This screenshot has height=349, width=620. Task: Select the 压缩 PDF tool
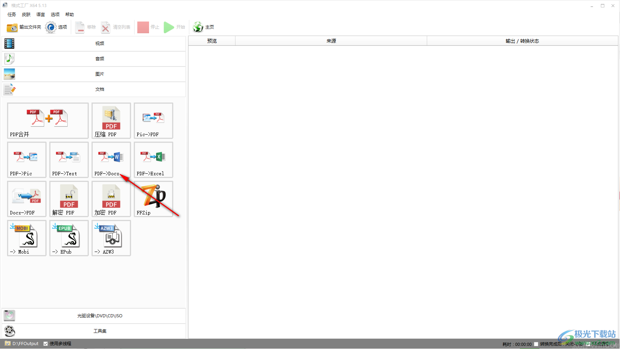(x=111, y=121)
